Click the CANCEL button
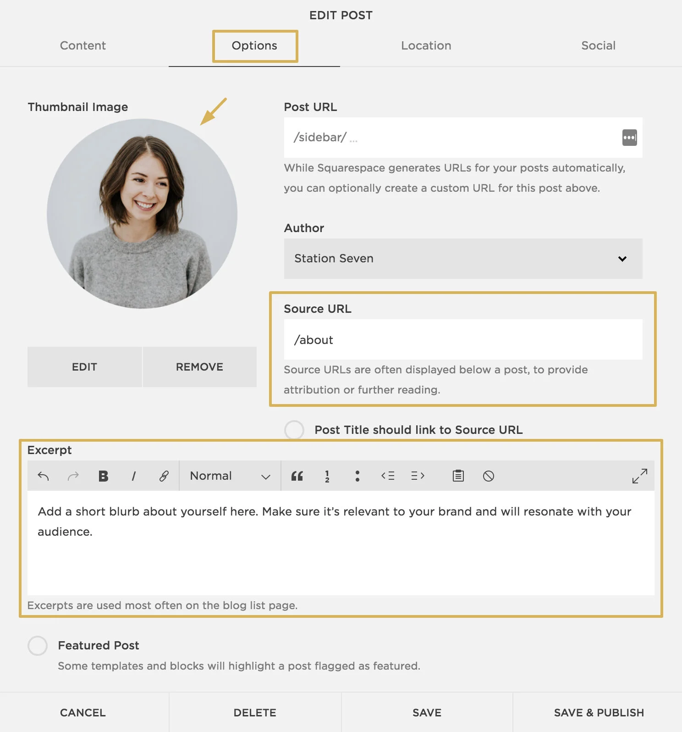The width and height of the screenshot is (682, 732). point(83,713)
